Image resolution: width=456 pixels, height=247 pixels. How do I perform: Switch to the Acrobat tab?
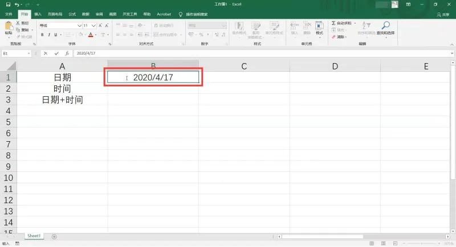164,14
